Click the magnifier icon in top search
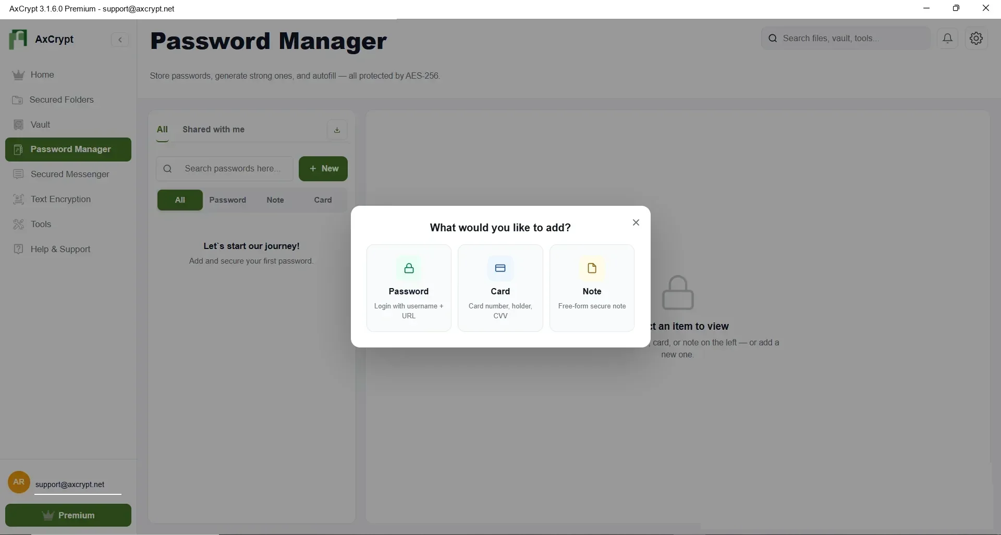Image resolution: width=1001 pixels, height=535 pixels. 773,39
